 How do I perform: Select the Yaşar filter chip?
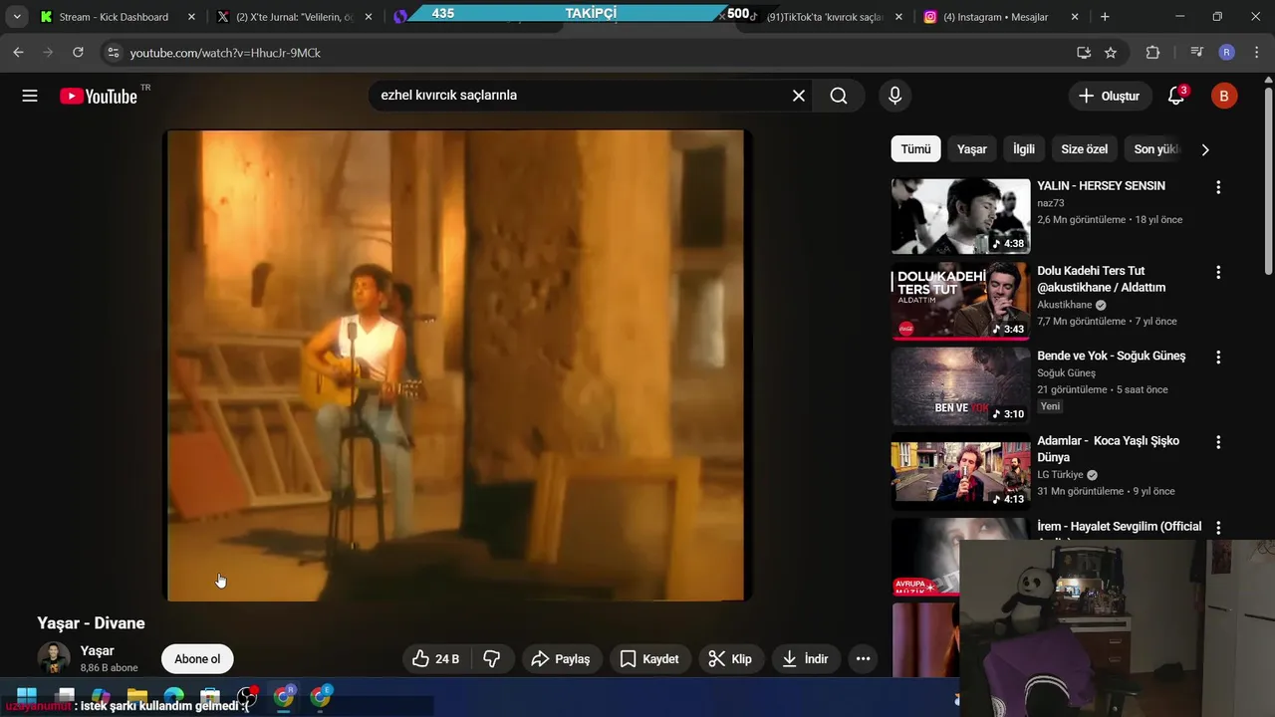tap(972, 149)
